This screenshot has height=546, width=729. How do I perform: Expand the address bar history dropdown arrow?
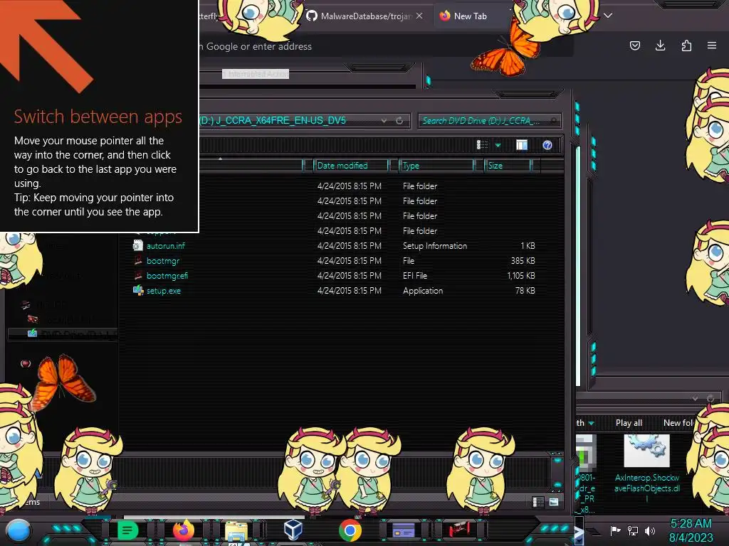point(384,121)
